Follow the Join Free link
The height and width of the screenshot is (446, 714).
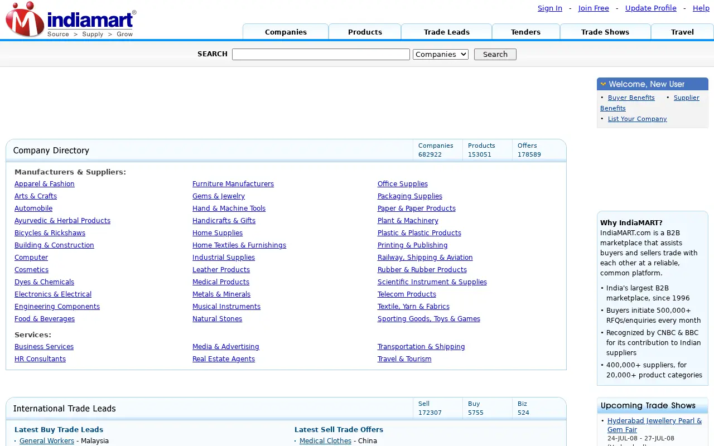click(594, 8)
